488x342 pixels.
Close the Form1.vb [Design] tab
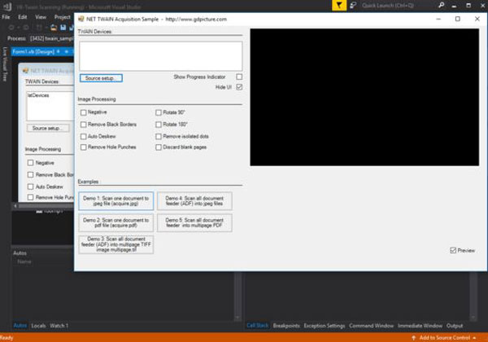pos(67,51)
